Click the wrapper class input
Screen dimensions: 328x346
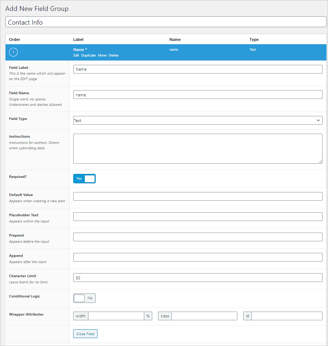[204, 316]
